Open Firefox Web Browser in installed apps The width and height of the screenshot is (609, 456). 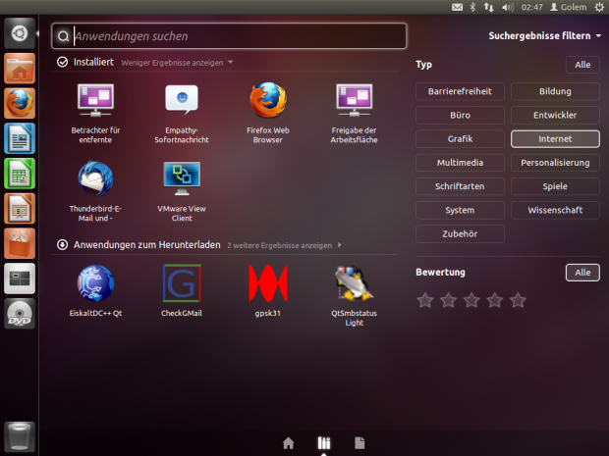coord(268,113)
